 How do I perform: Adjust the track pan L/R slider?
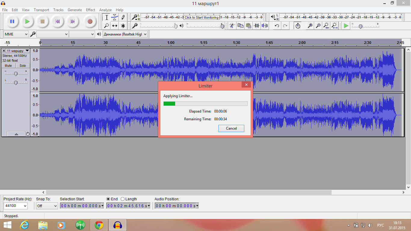point(16,82)
